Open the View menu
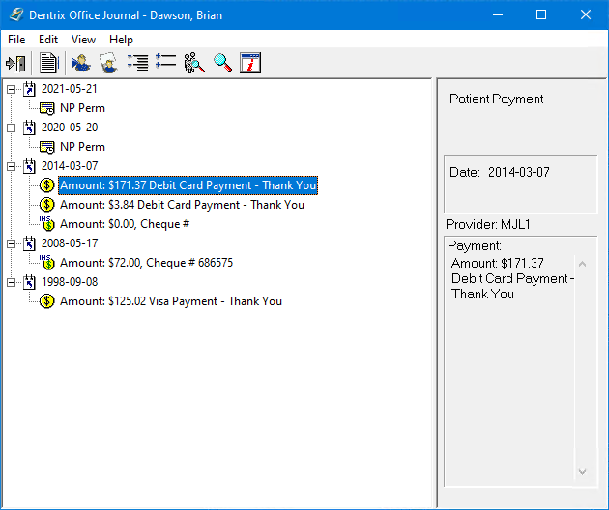Viewport: 609px width, 510px height. [x=83, y=40]
